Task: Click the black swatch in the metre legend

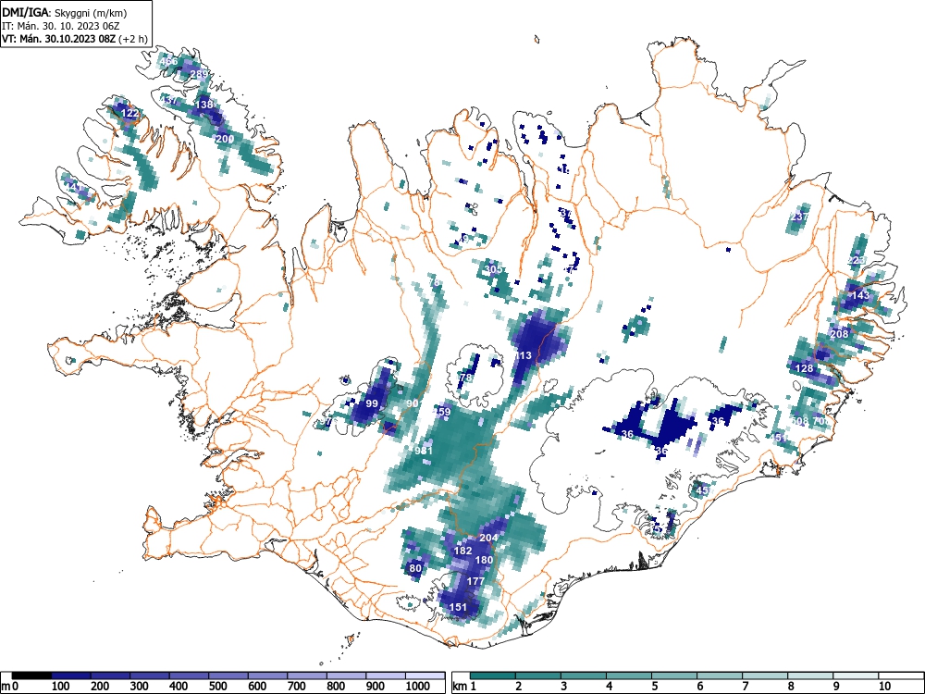Action: (31, 675)
